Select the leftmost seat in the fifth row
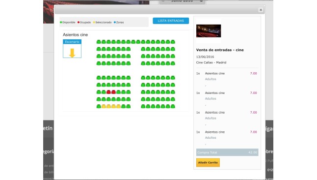 [x=99, y=78]
